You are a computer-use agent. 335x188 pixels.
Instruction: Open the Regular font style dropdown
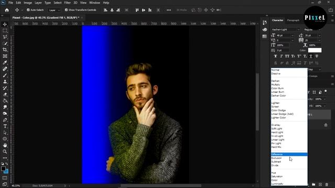click(320, 29)
